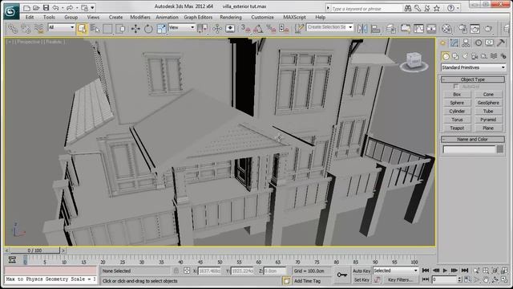Open the selection filter dropdown showing All
This screenshot has height=289, width=513.
[x=61, y=28]
